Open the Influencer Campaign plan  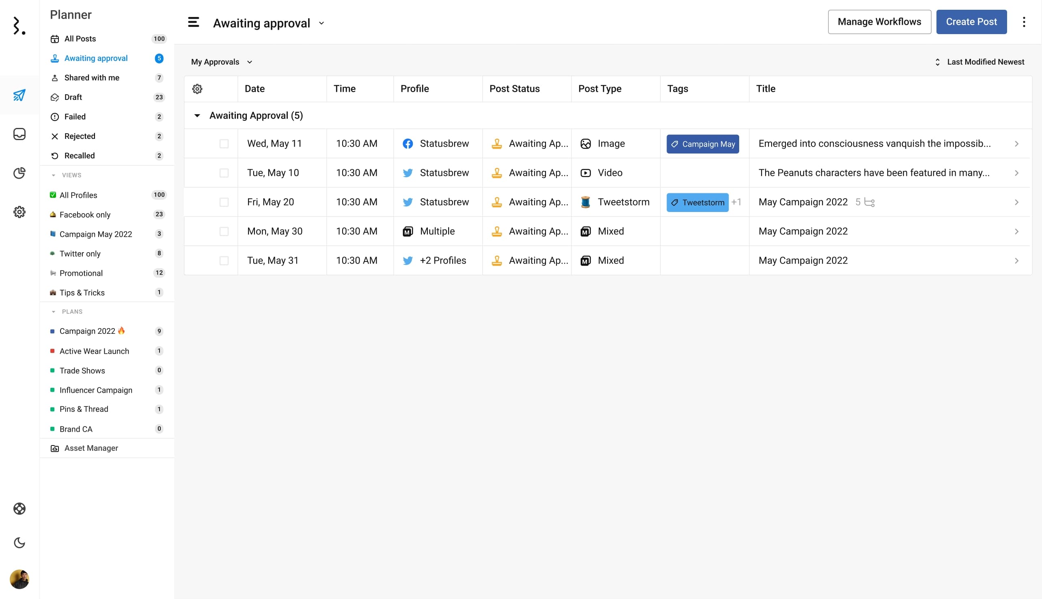(x=107, y=390)
